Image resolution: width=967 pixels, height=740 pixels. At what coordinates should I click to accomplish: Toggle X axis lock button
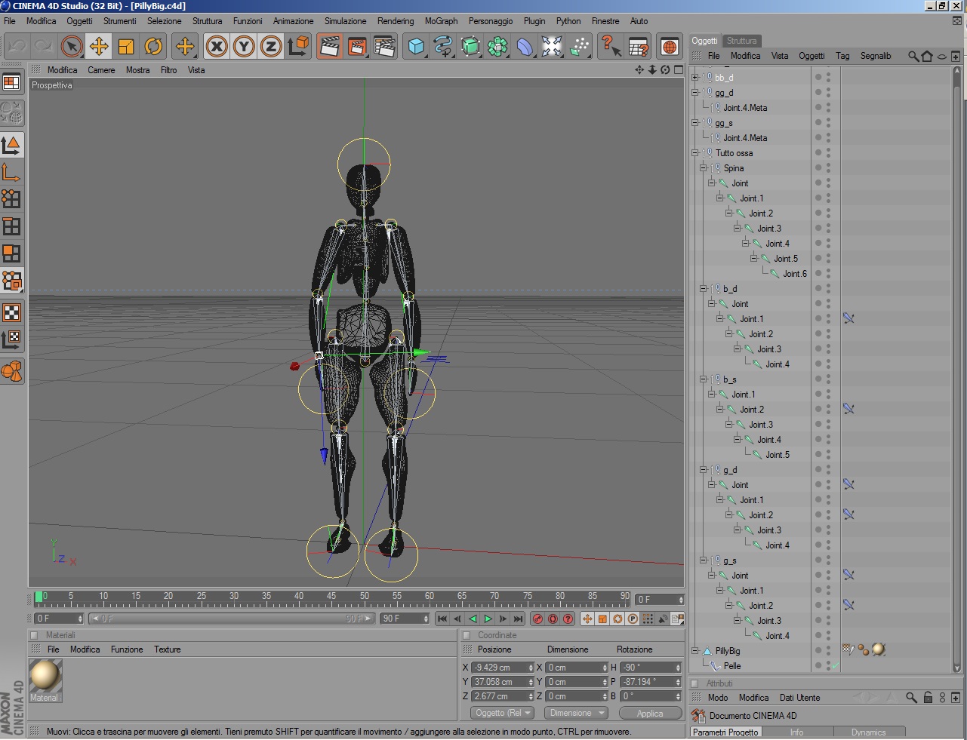point(217,47)
